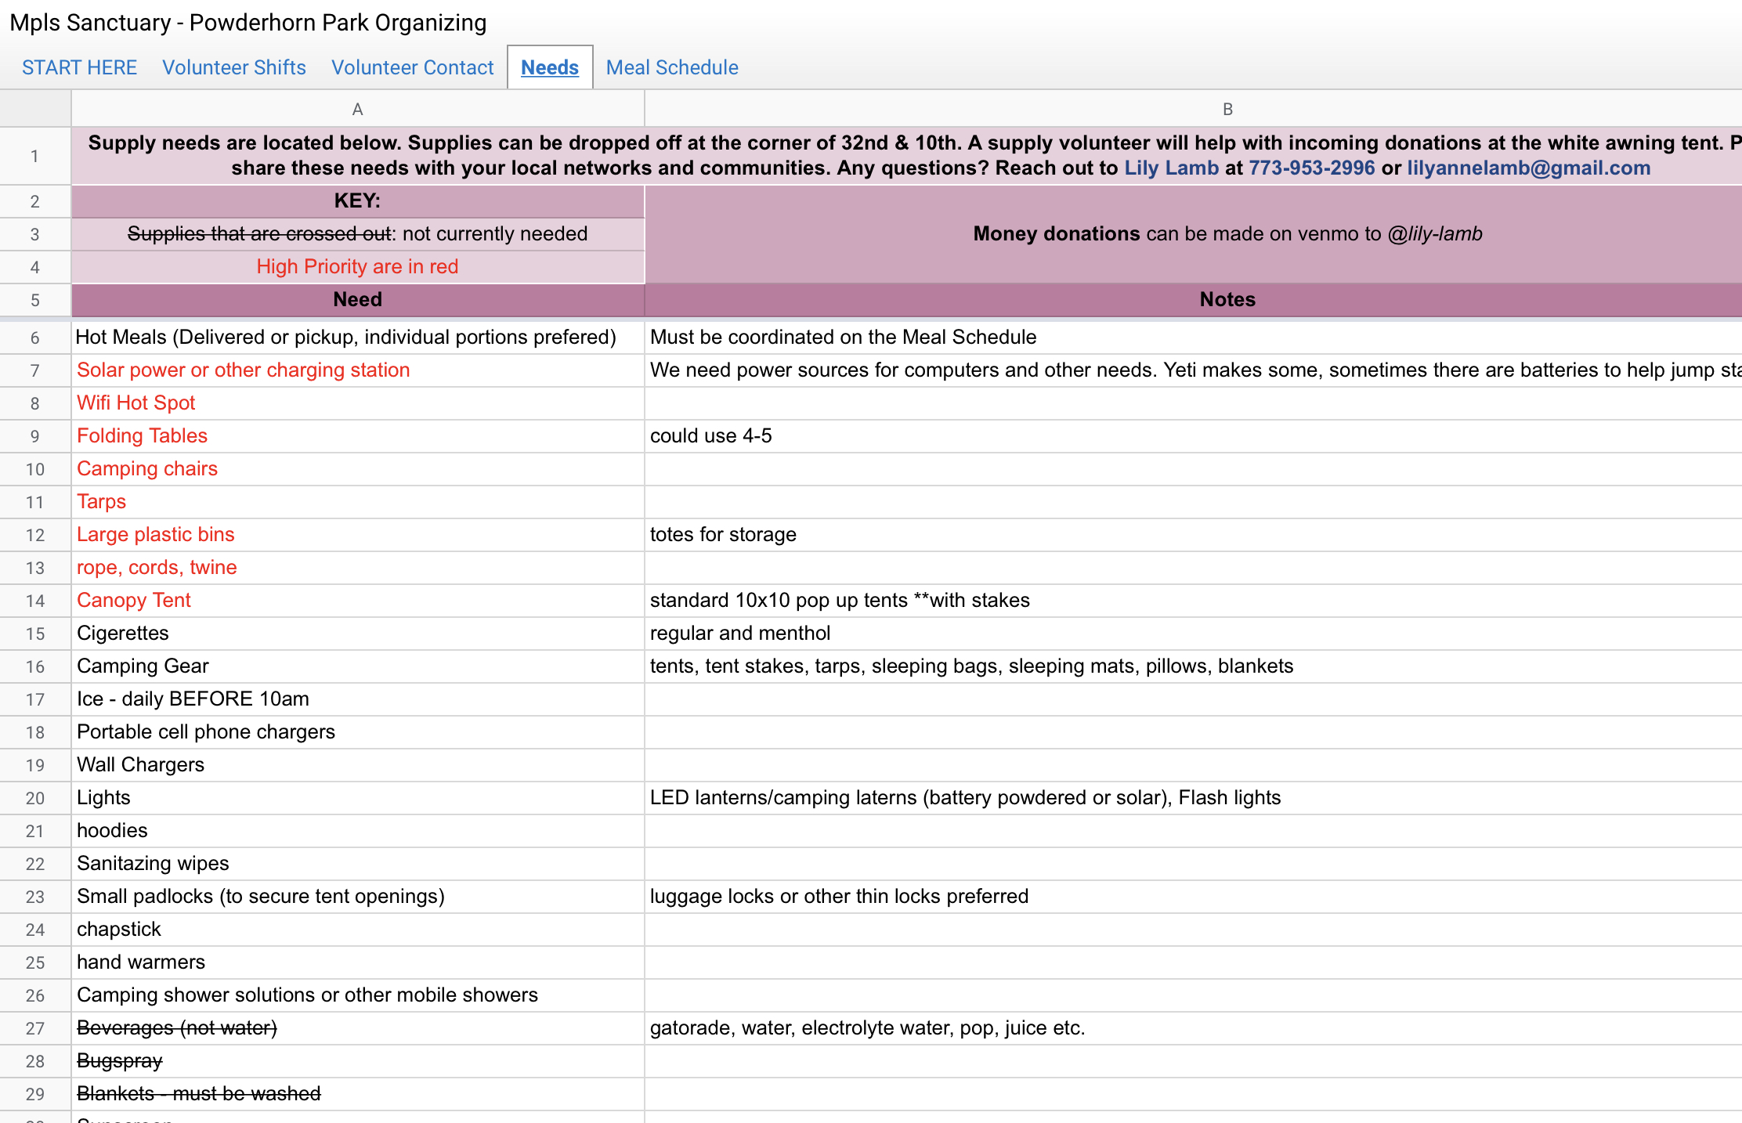
Task: Click Camping shower solutions cell
Action: click(358, 995)
